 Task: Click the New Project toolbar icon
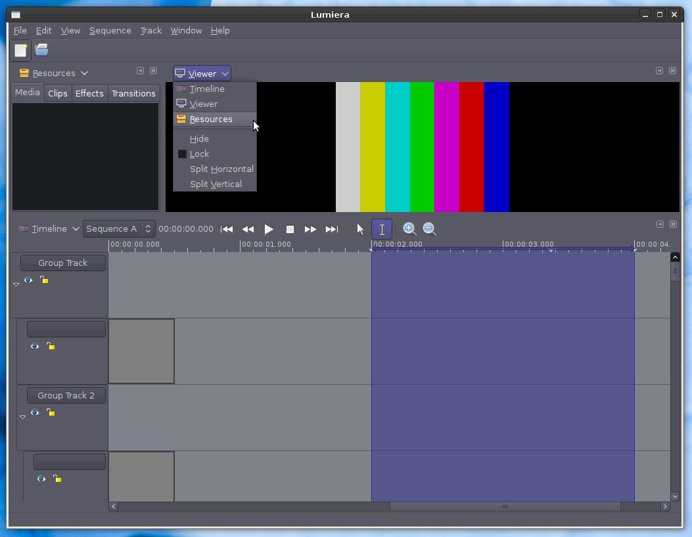click(x=21, y=50)
